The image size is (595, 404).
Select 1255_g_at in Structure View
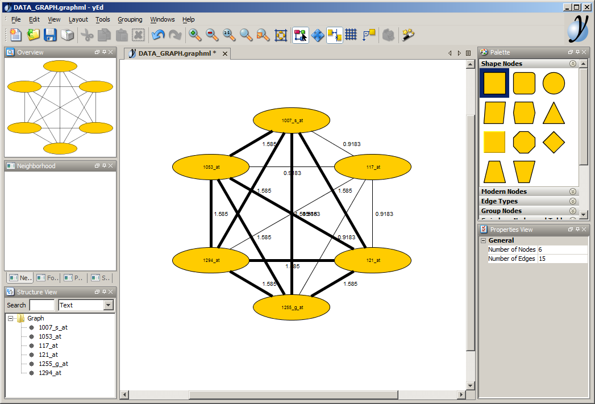pyautogui.click(x=53, y=364)
